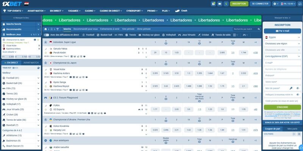The height and width of the screenshot is (151, 303).
Task: Open settings gear dropdown in header
Action: (276, 4)
